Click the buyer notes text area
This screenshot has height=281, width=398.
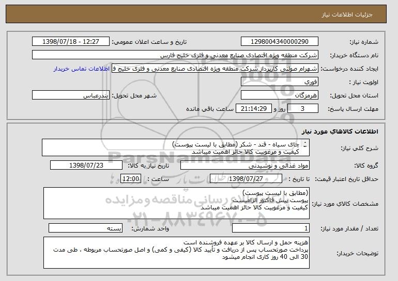pos(176,253)
